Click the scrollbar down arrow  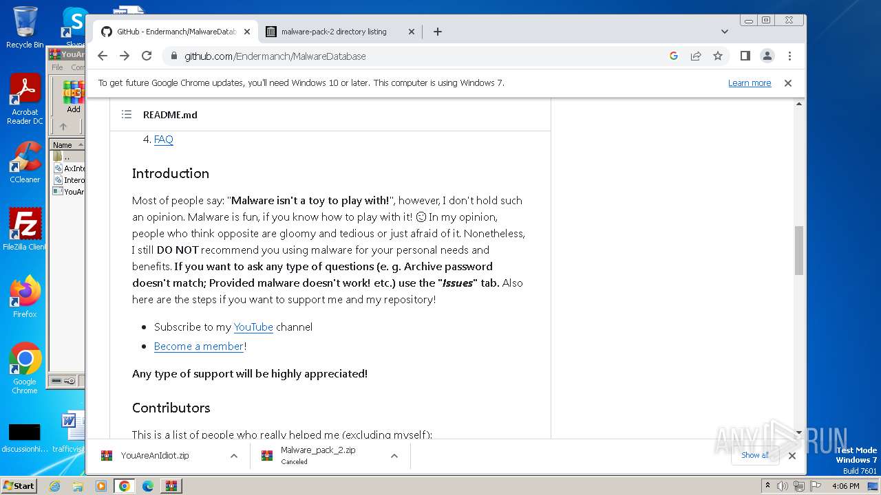[799, 432]
